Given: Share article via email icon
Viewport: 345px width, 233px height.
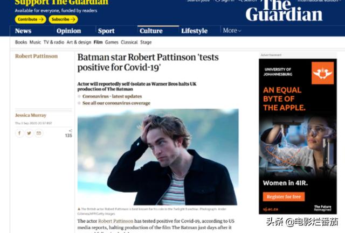Looking at the screenshot, I should (39, 133).
